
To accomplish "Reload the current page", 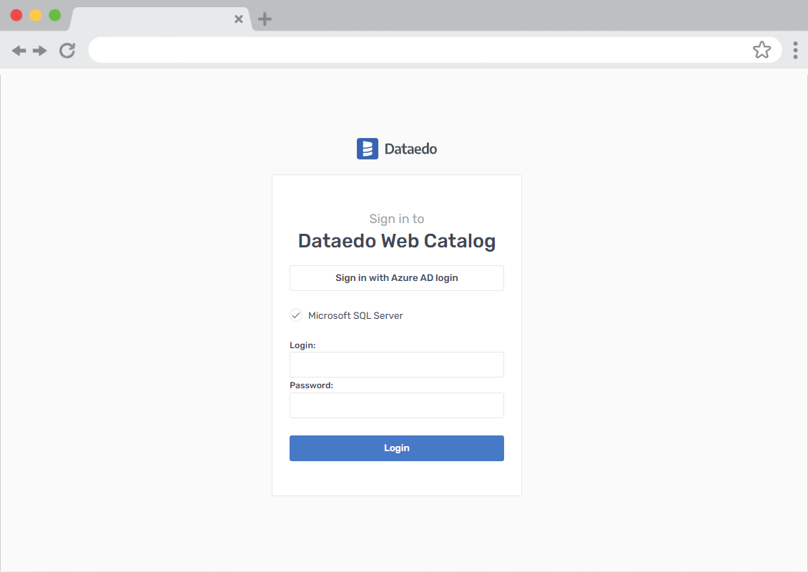I will pos(67,50).
